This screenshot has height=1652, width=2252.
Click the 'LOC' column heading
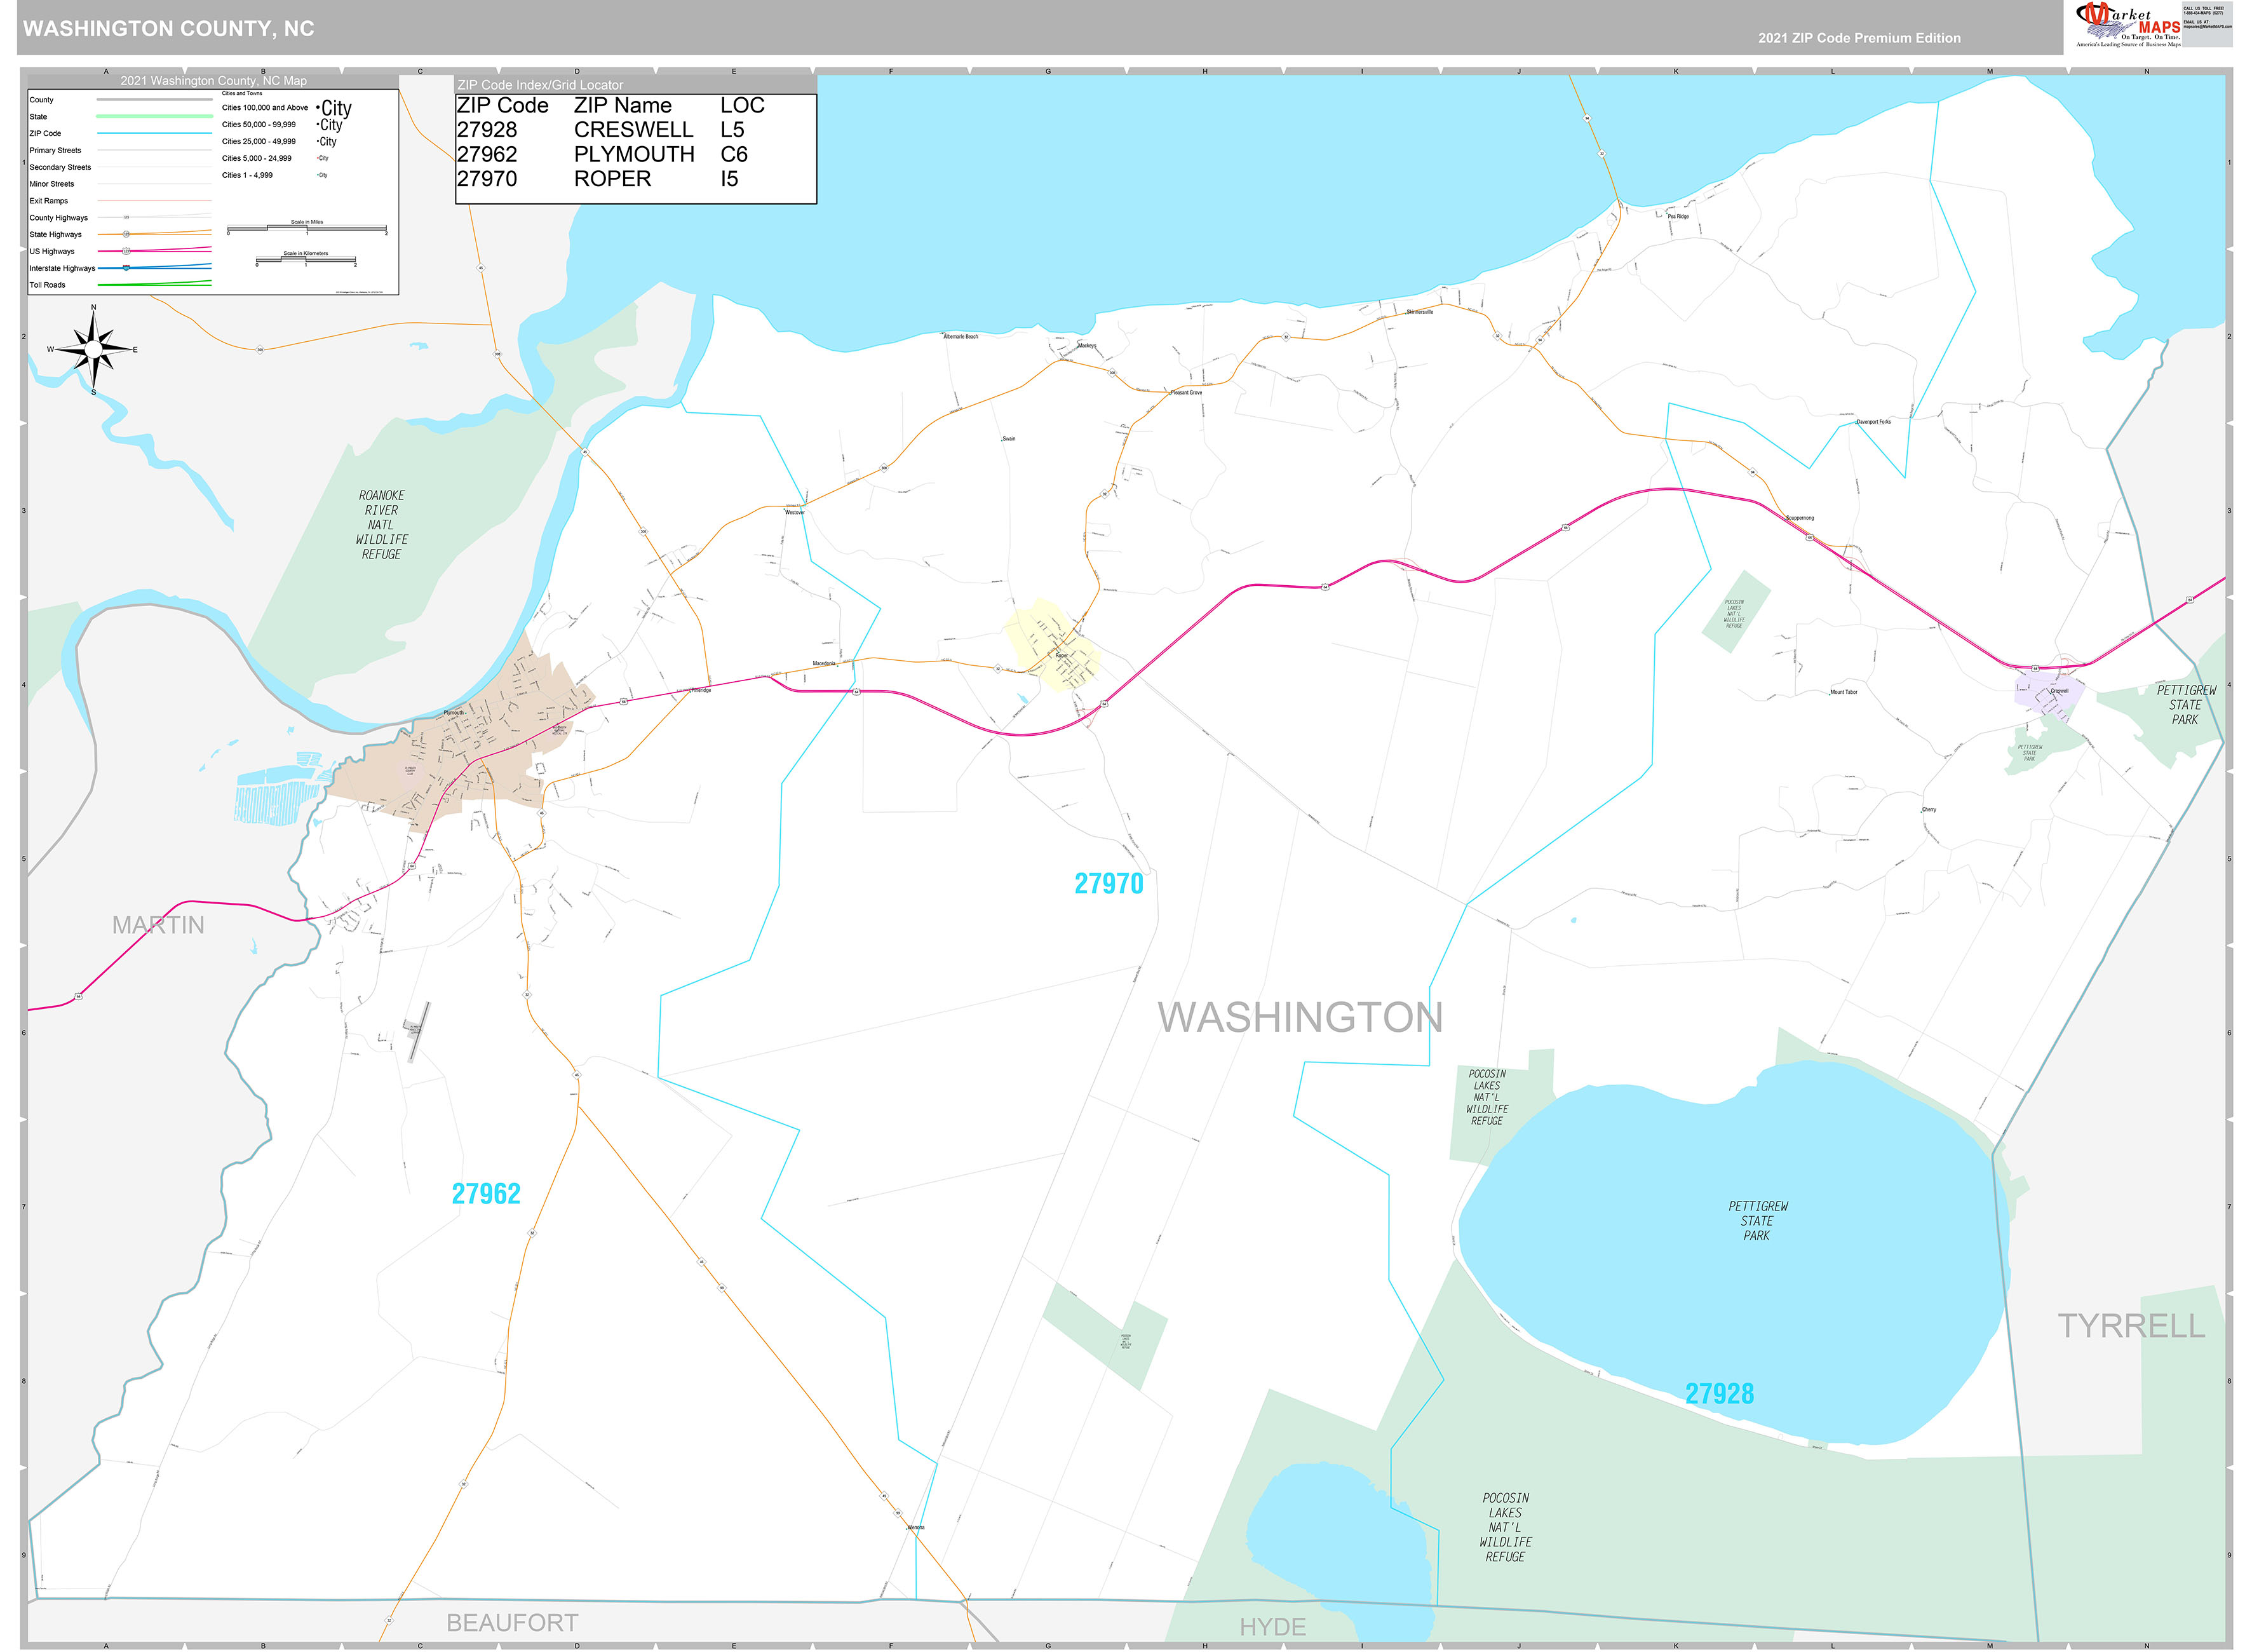[742, 106]
